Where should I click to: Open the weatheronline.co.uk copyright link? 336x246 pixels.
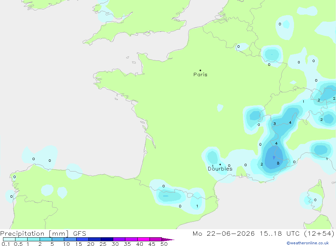coord(308,243)
